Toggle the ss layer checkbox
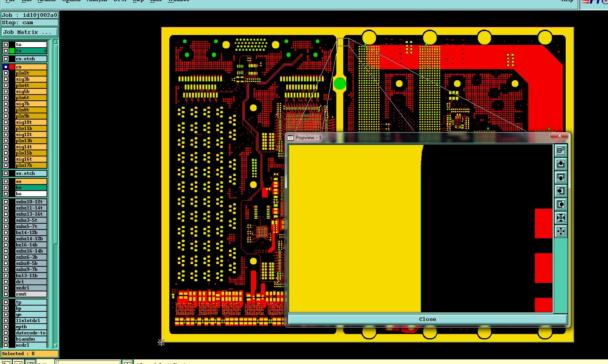The height and width of the screenshot is (364, 608). (6, 181)
